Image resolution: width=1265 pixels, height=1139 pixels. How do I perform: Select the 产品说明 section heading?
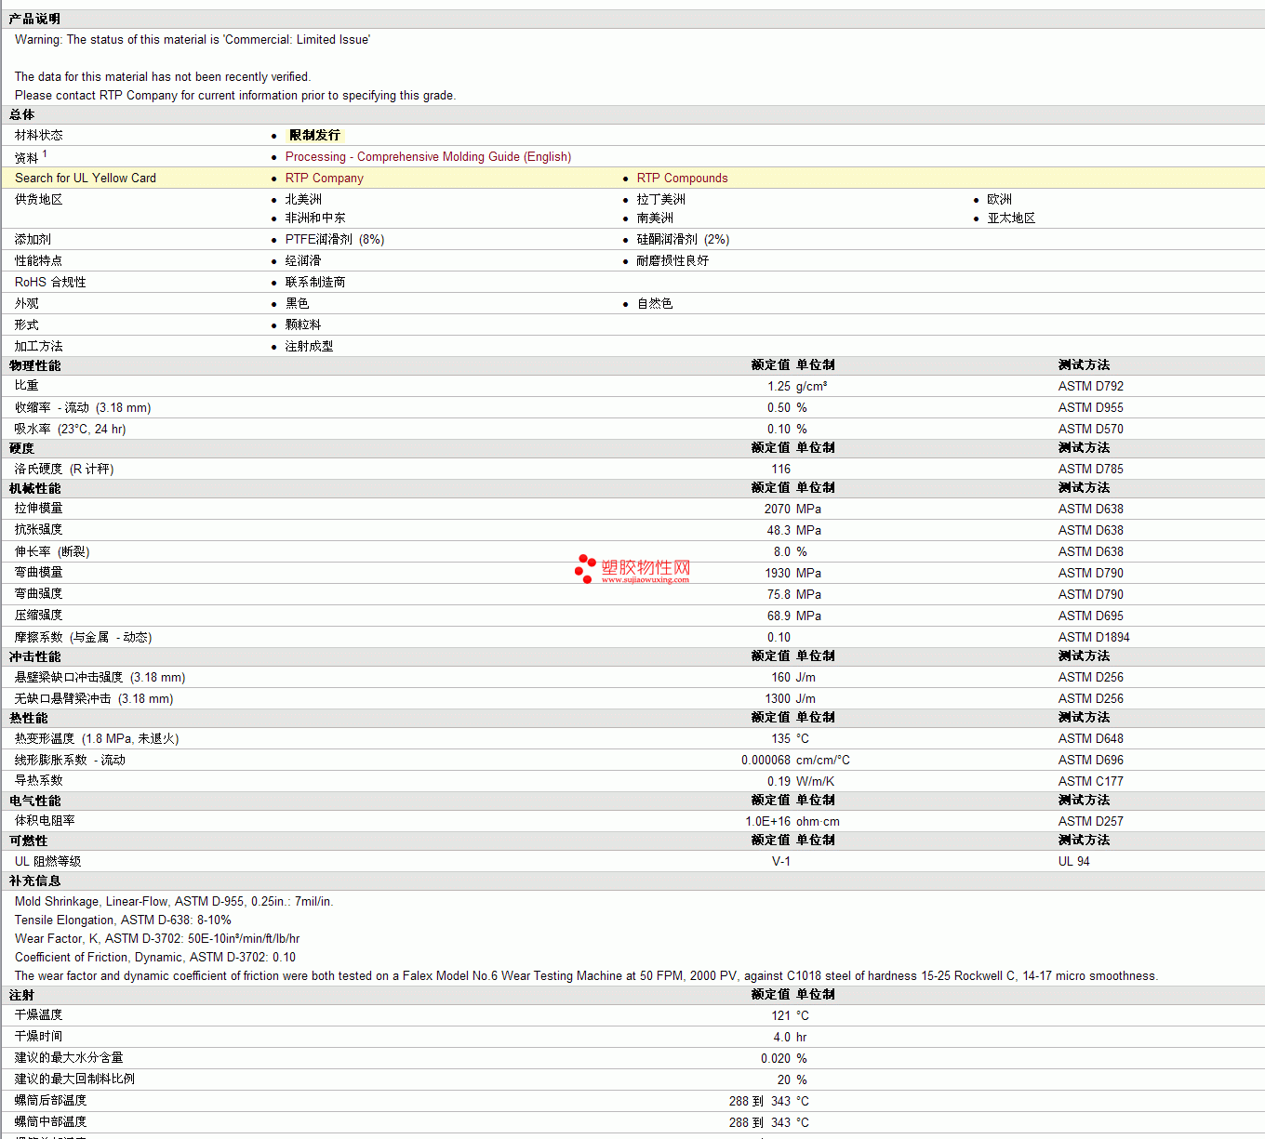click(34, 19)
